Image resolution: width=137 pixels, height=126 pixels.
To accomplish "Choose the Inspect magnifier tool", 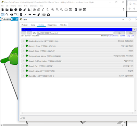I will [7, 15].
